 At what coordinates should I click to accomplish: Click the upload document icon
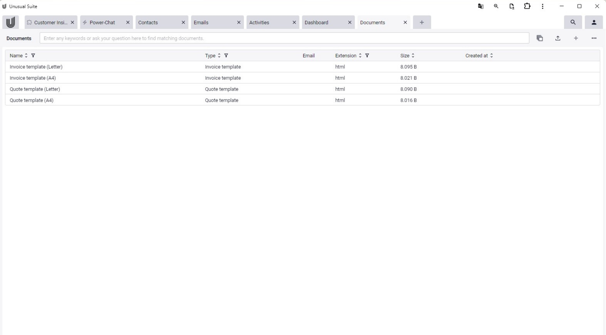tap(558, 38)
